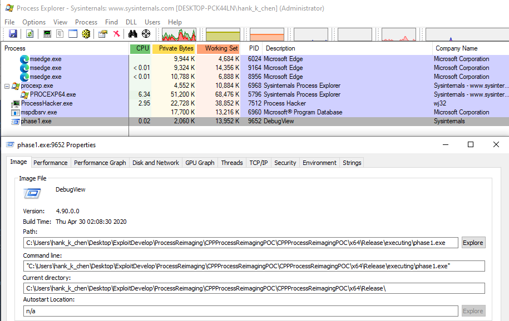Sort by the Description column header
509x321 pixels.
(x=347, y=48)
